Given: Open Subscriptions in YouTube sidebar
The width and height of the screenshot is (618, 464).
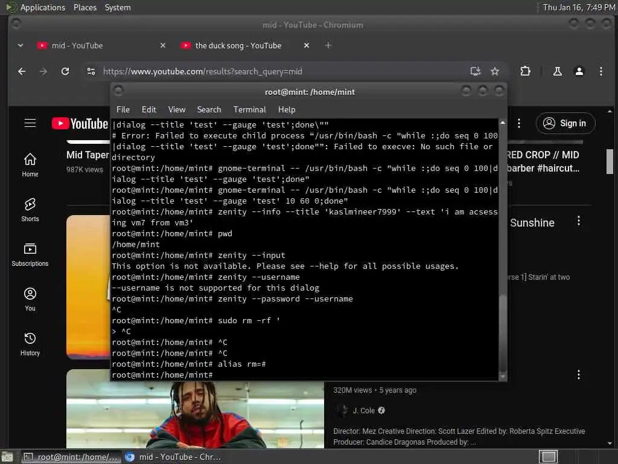Looking at the screenshot, I should pos(30,255).
